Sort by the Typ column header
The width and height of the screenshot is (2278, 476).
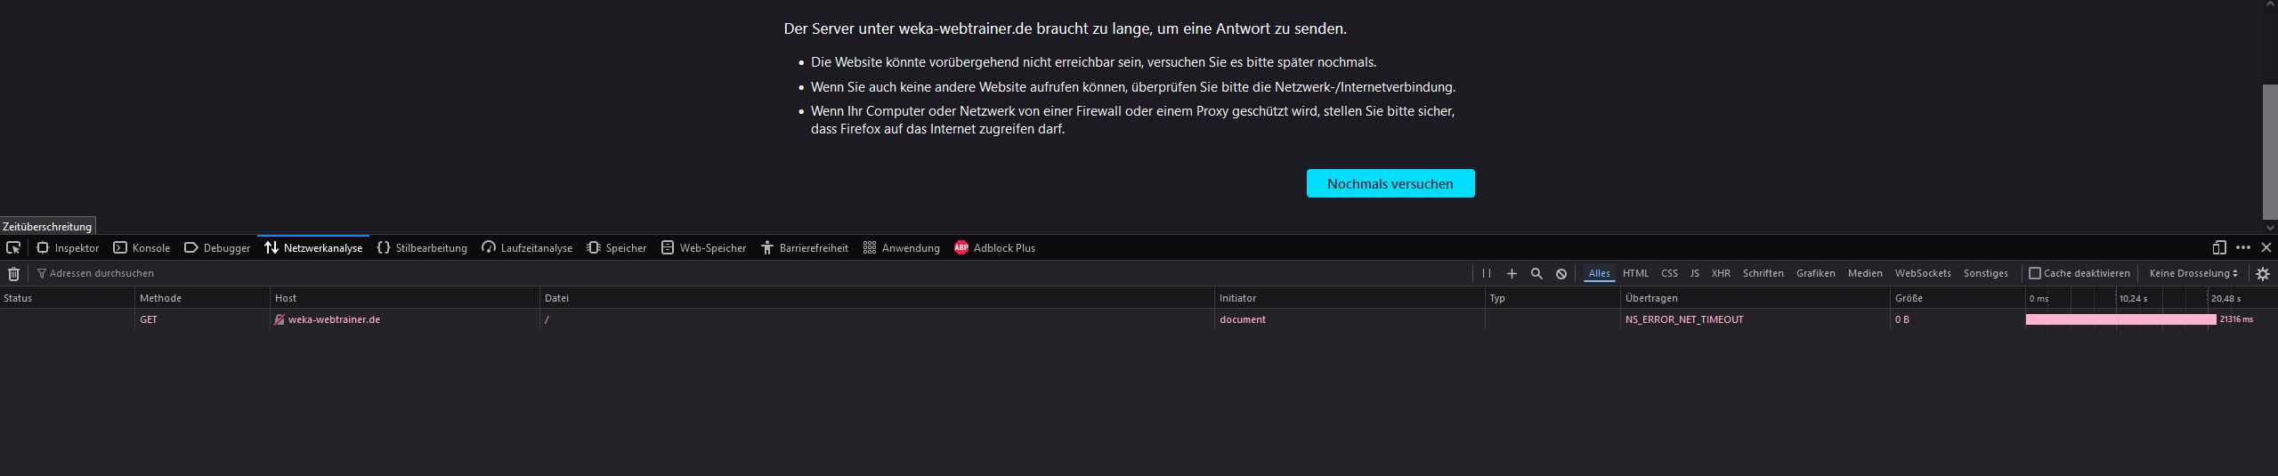1552,298
